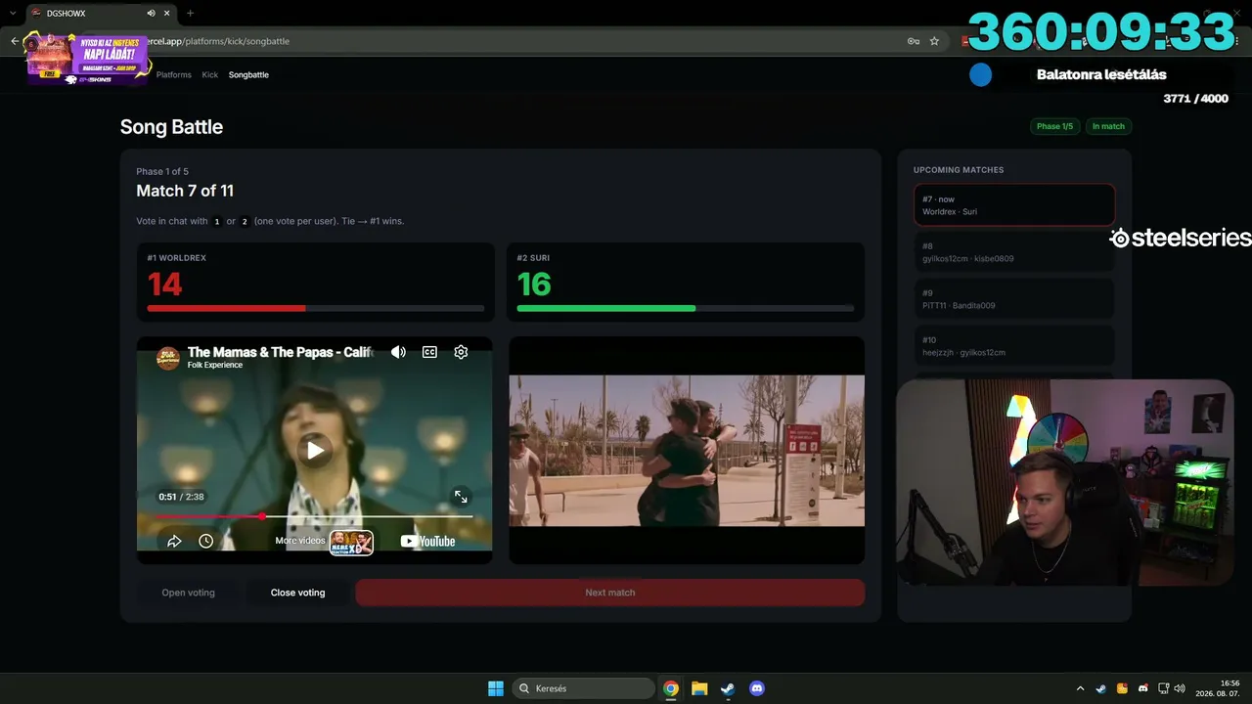Open Discord from the taskbar
This screenshot has width=1252, height=704.
click(x=756, y=688)
